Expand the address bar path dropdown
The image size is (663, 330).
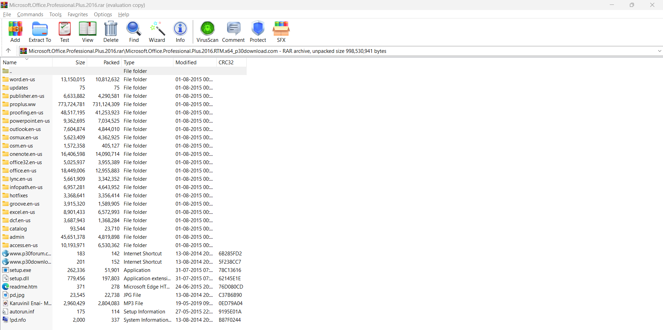coord(659,51)
